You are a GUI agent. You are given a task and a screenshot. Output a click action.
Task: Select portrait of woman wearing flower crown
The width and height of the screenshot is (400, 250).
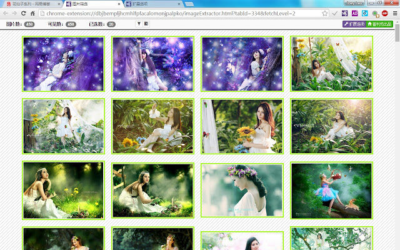242,190
